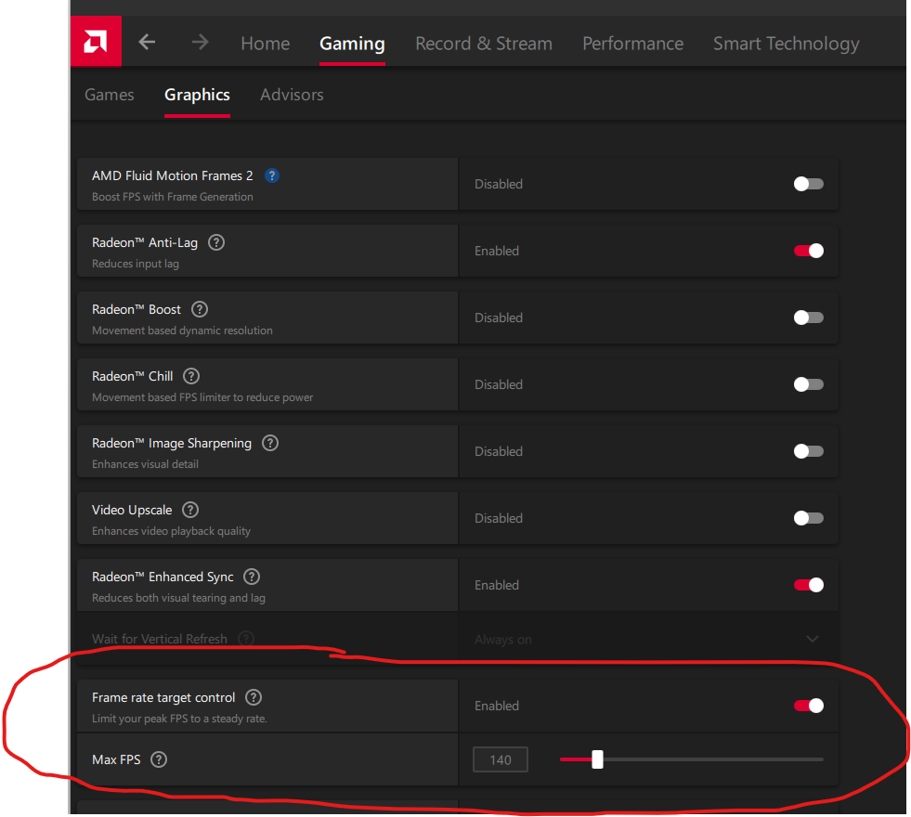911x817 pixels.
Task: Enable AMD Fluid Motion Frames 2 toggle
Action: pyautogui.click(x=808, y=184)
